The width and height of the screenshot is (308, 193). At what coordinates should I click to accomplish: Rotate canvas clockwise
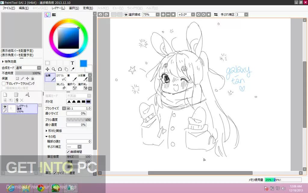(x=204, y=14)
